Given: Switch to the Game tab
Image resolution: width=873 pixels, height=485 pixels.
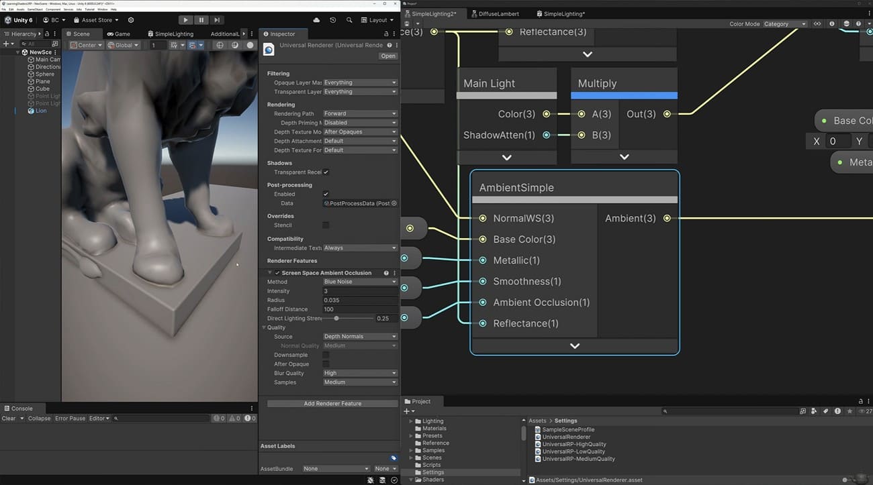Looking at the screenshot, I should coord(119,33).
